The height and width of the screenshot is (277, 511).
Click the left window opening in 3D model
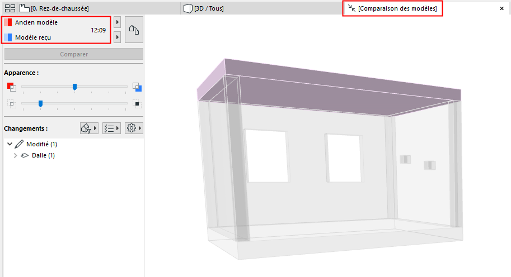coord(266,156)
